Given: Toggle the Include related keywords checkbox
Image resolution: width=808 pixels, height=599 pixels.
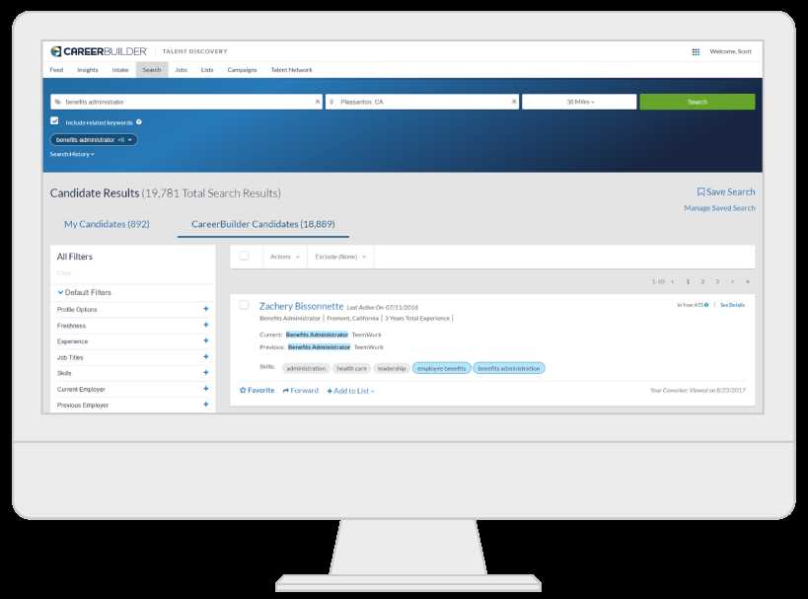Looking at the screenshot, I should [53, 122].
